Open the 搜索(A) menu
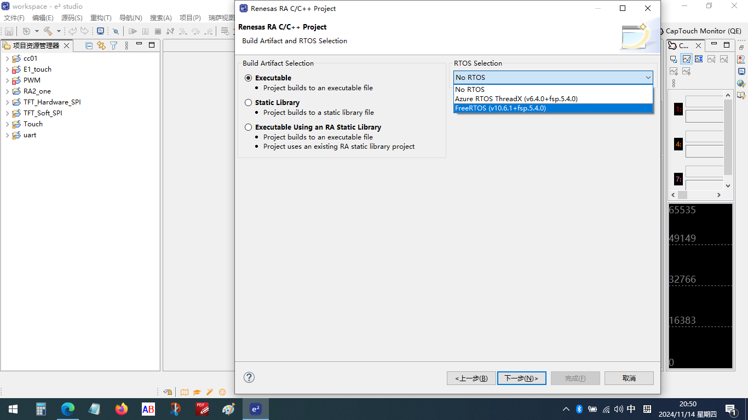The image size is (748, 420). tap(160, 18)
